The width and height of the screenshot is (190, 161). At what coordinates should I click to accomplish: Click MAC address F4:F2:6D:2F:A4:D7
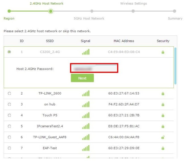click(x=124, y=104)
